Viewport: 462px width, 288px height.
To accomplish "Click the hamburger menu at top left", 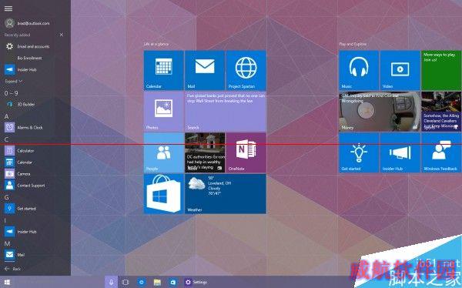I will pos(8,8).
